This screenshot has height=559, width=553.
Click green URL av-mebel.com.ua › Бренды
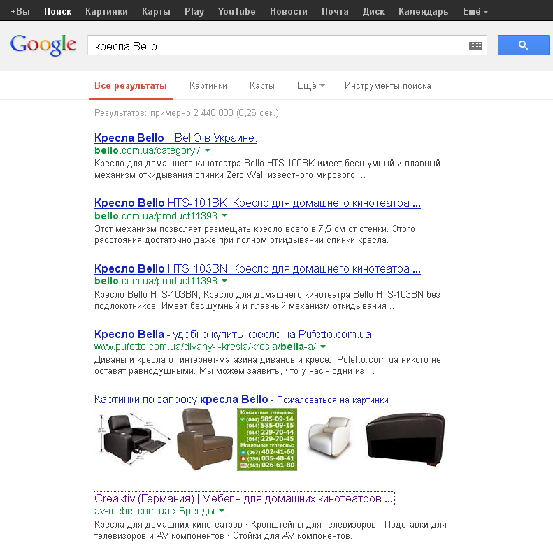154,511
